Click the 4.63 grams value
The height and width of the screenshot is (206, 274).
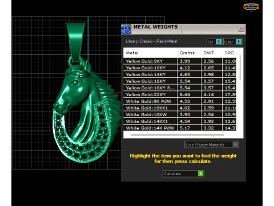coord(185,74)
